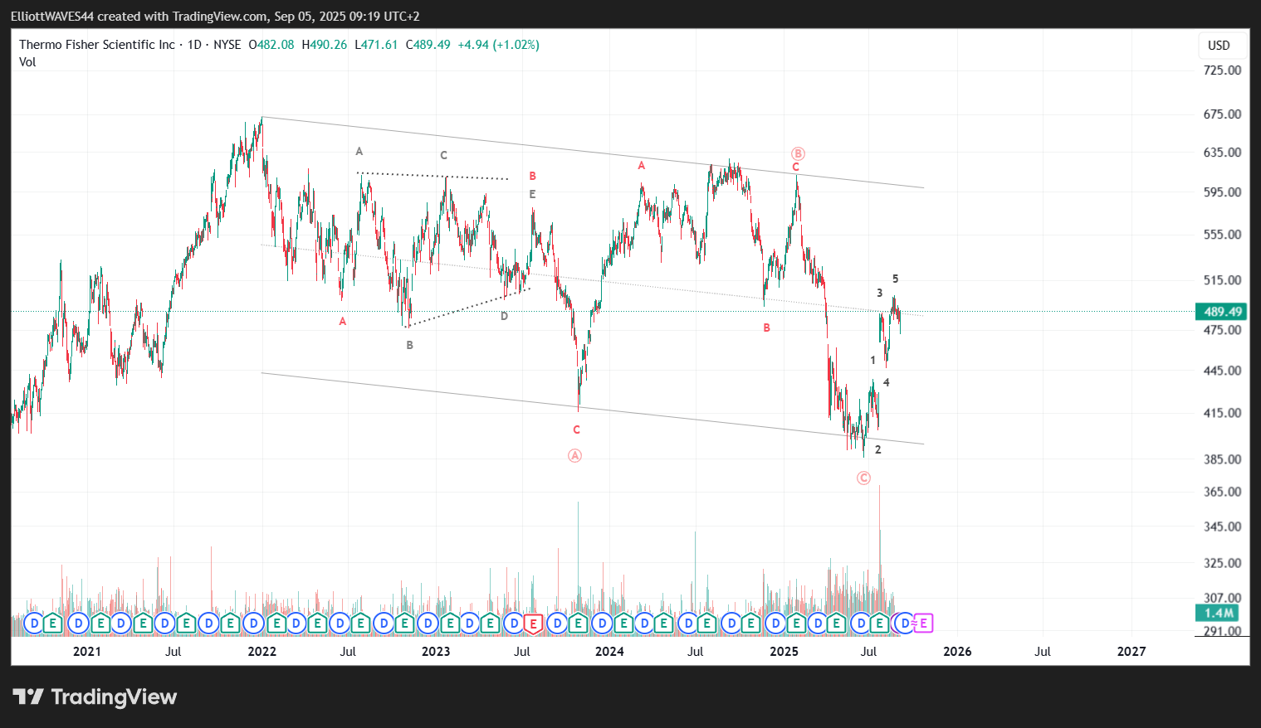Select the circled B wave label
This screenshot has height=728, width=1261.
tap(797, 153)
